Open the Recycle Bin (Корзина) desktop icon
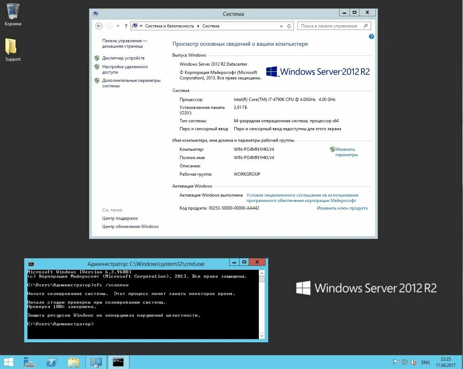463x369 pixels. coord(13,14)
